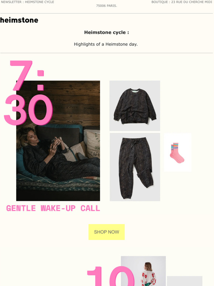Image resolution: width=214 pixels, height=286 pixels.
Task: Click the grey product tile at bottom right
Action: coord(185,281)
